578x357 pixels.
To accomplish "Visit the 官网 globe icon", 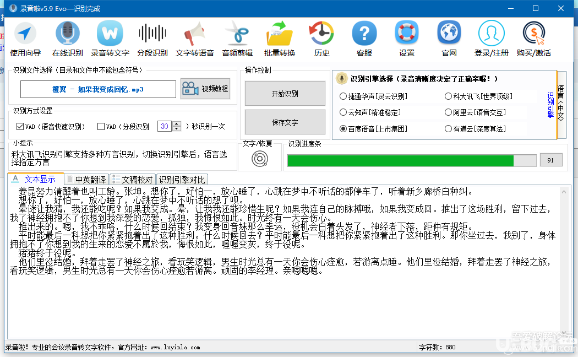I will [x=449, y=39].
